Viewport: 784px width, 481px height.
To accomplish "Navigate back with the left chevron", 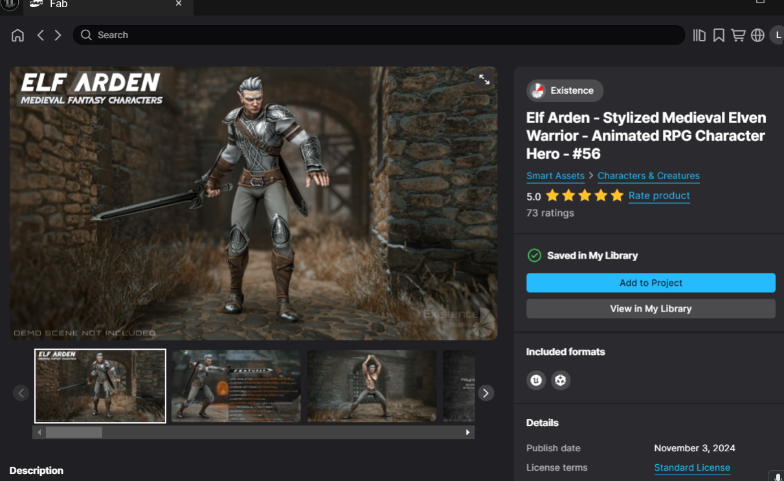I will coord(40,35).
